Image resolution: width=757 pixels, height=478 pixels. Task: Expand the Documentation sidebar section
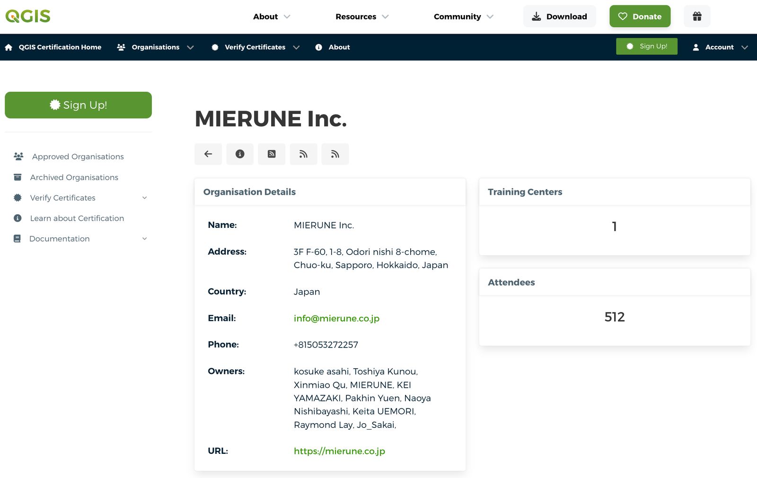tap(80, 239)
